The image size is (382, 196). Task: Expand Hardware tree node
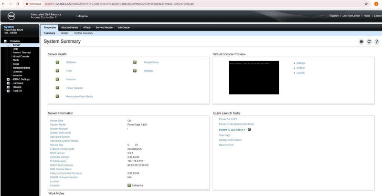pyautogui.click(x=8, y=83)
